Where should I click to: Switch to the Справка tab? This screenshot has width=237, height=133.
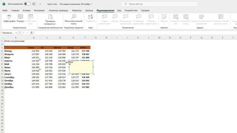click(145, 10)
